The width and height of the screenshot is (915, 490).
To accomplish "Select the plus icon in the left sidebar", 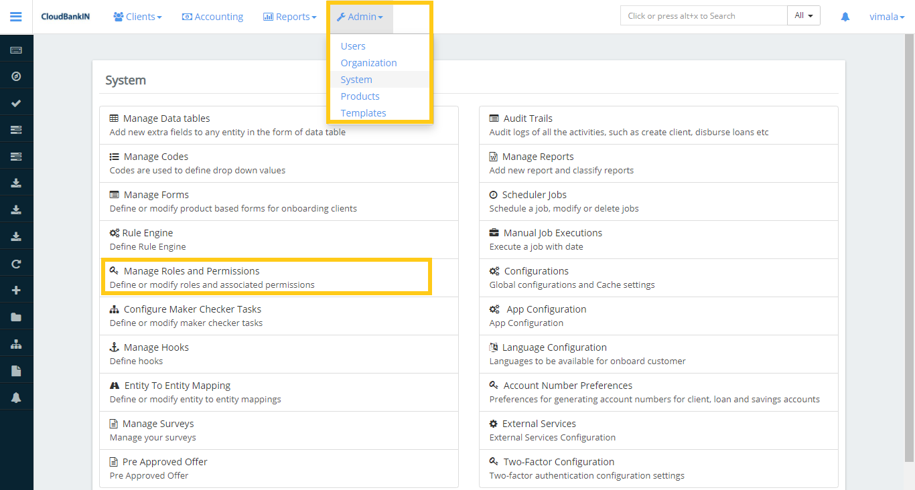I will [16, 289].
